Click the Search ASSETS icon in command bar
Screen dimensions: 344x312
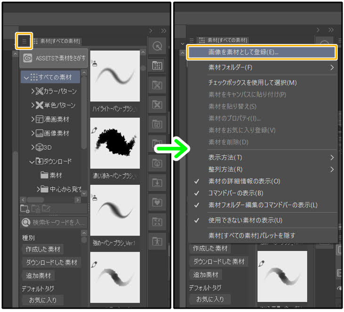point(157,46)
